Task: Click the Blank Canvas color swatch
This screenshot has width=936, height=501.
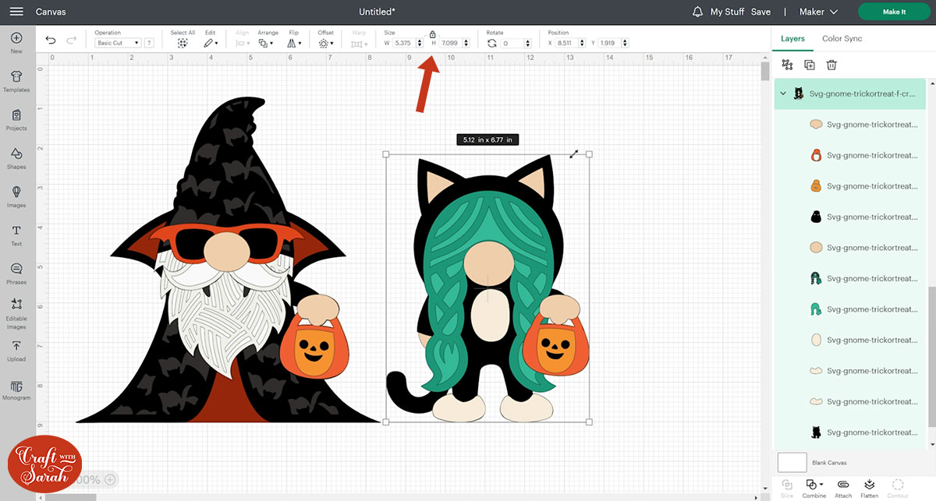Action: pos(792,462)
